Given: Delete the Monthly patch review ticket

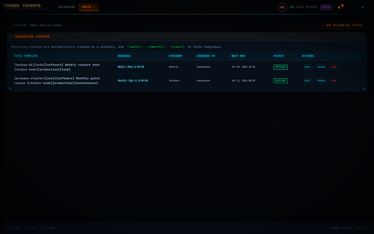Looking at the screenshot, I should pyautogui.click(x=335, y=81).
